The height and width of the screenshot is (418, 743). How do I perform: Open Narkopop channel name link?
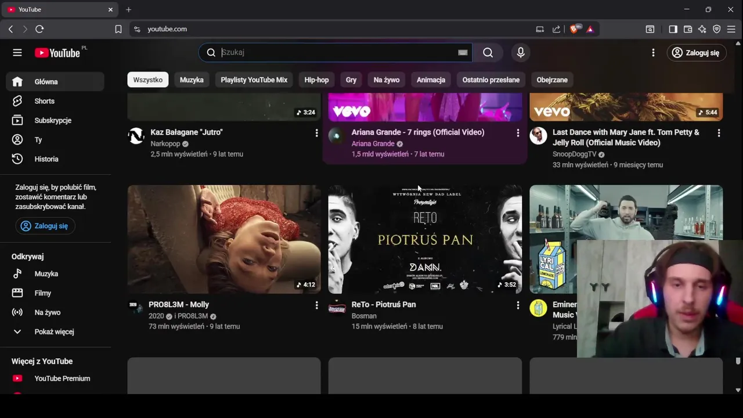tap(165, 144)
